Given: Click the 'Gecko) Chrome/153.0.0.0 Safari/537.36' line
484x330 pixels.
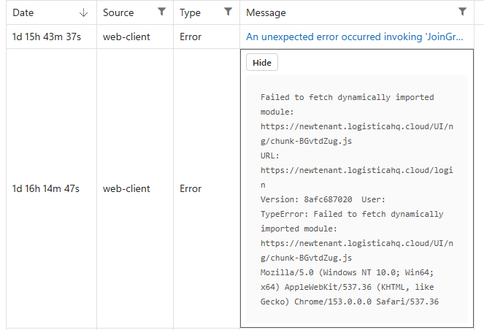Looking at the screenshot, I should [350, 302].
